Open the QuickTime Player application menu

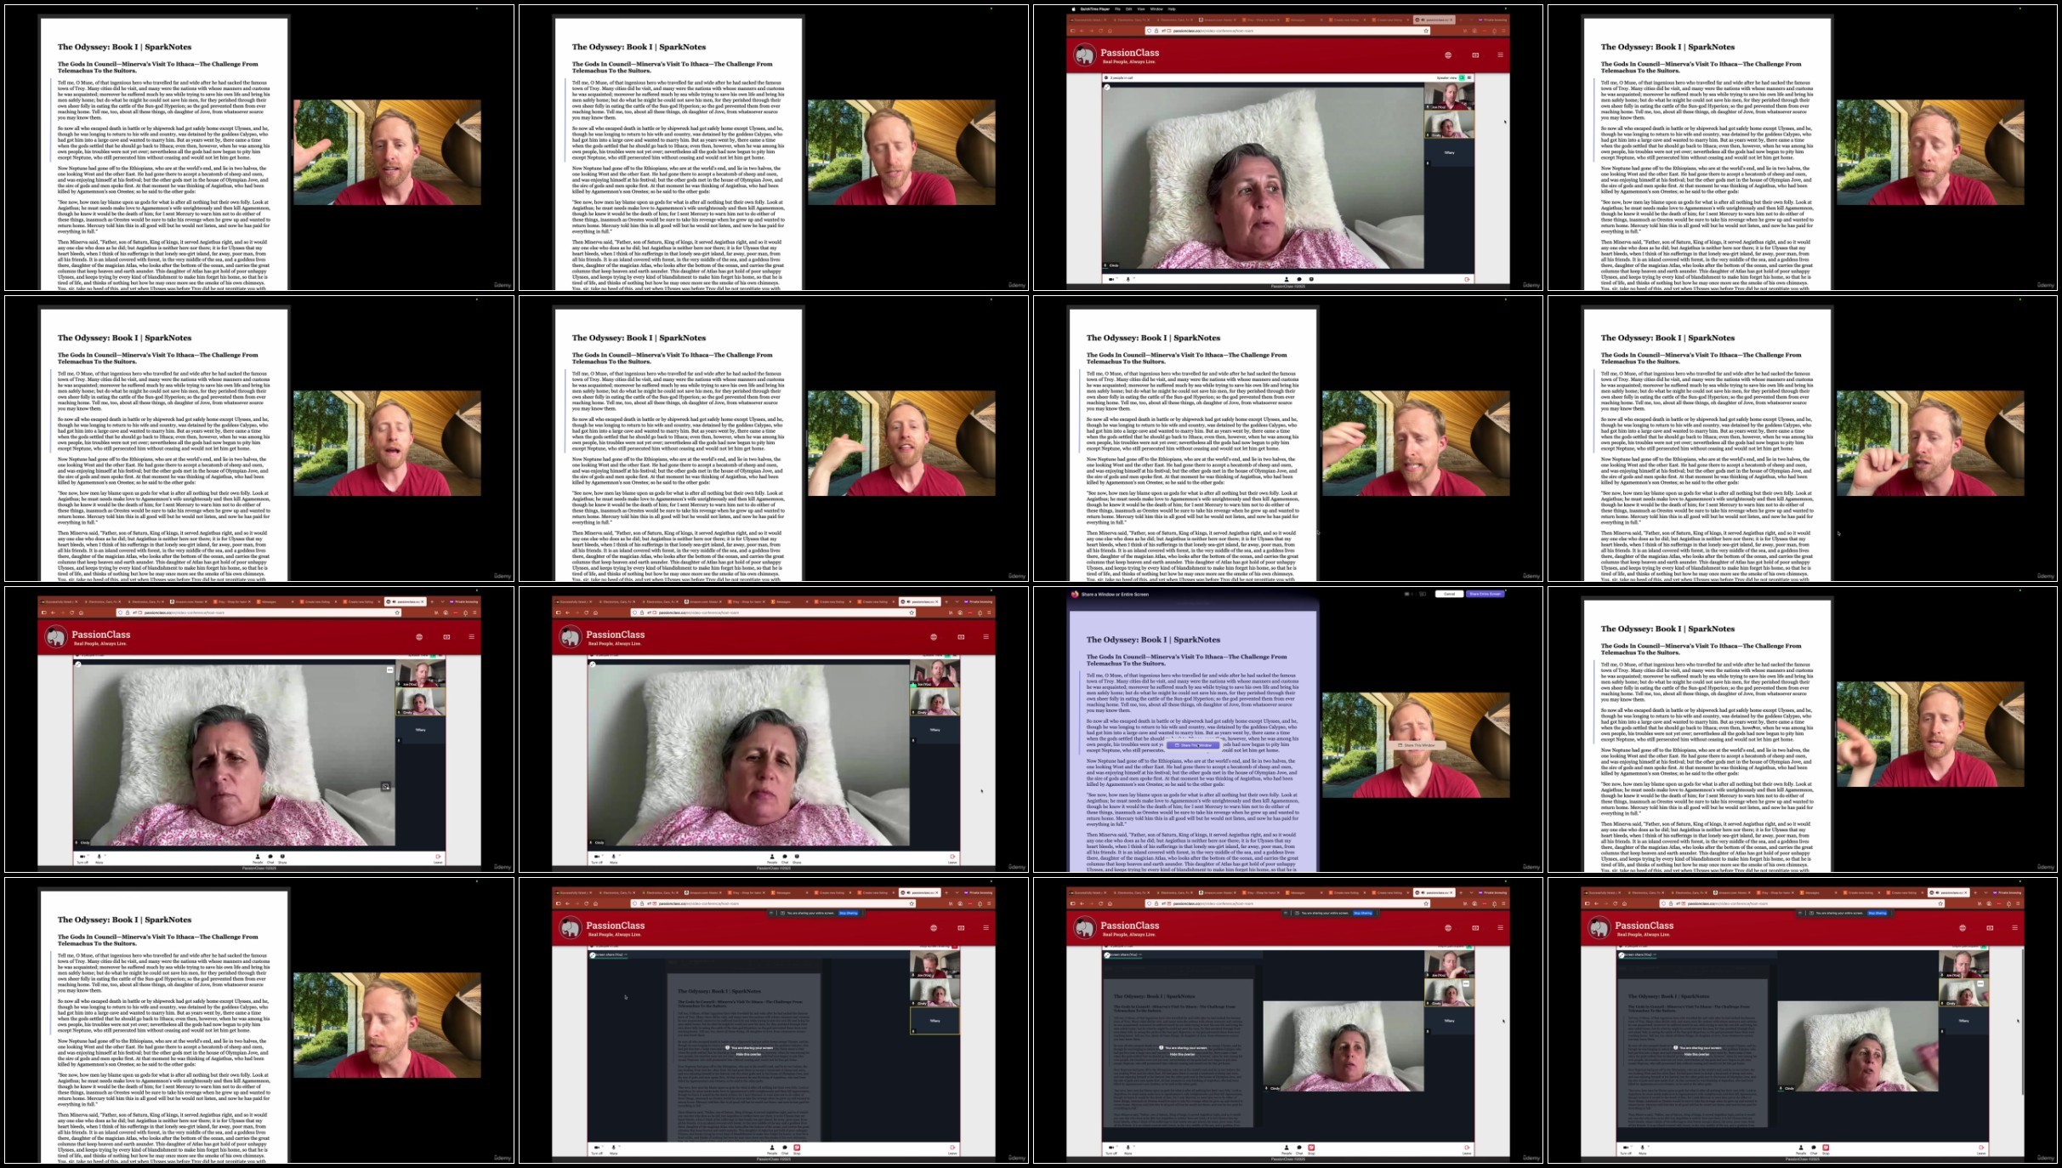1094,9
